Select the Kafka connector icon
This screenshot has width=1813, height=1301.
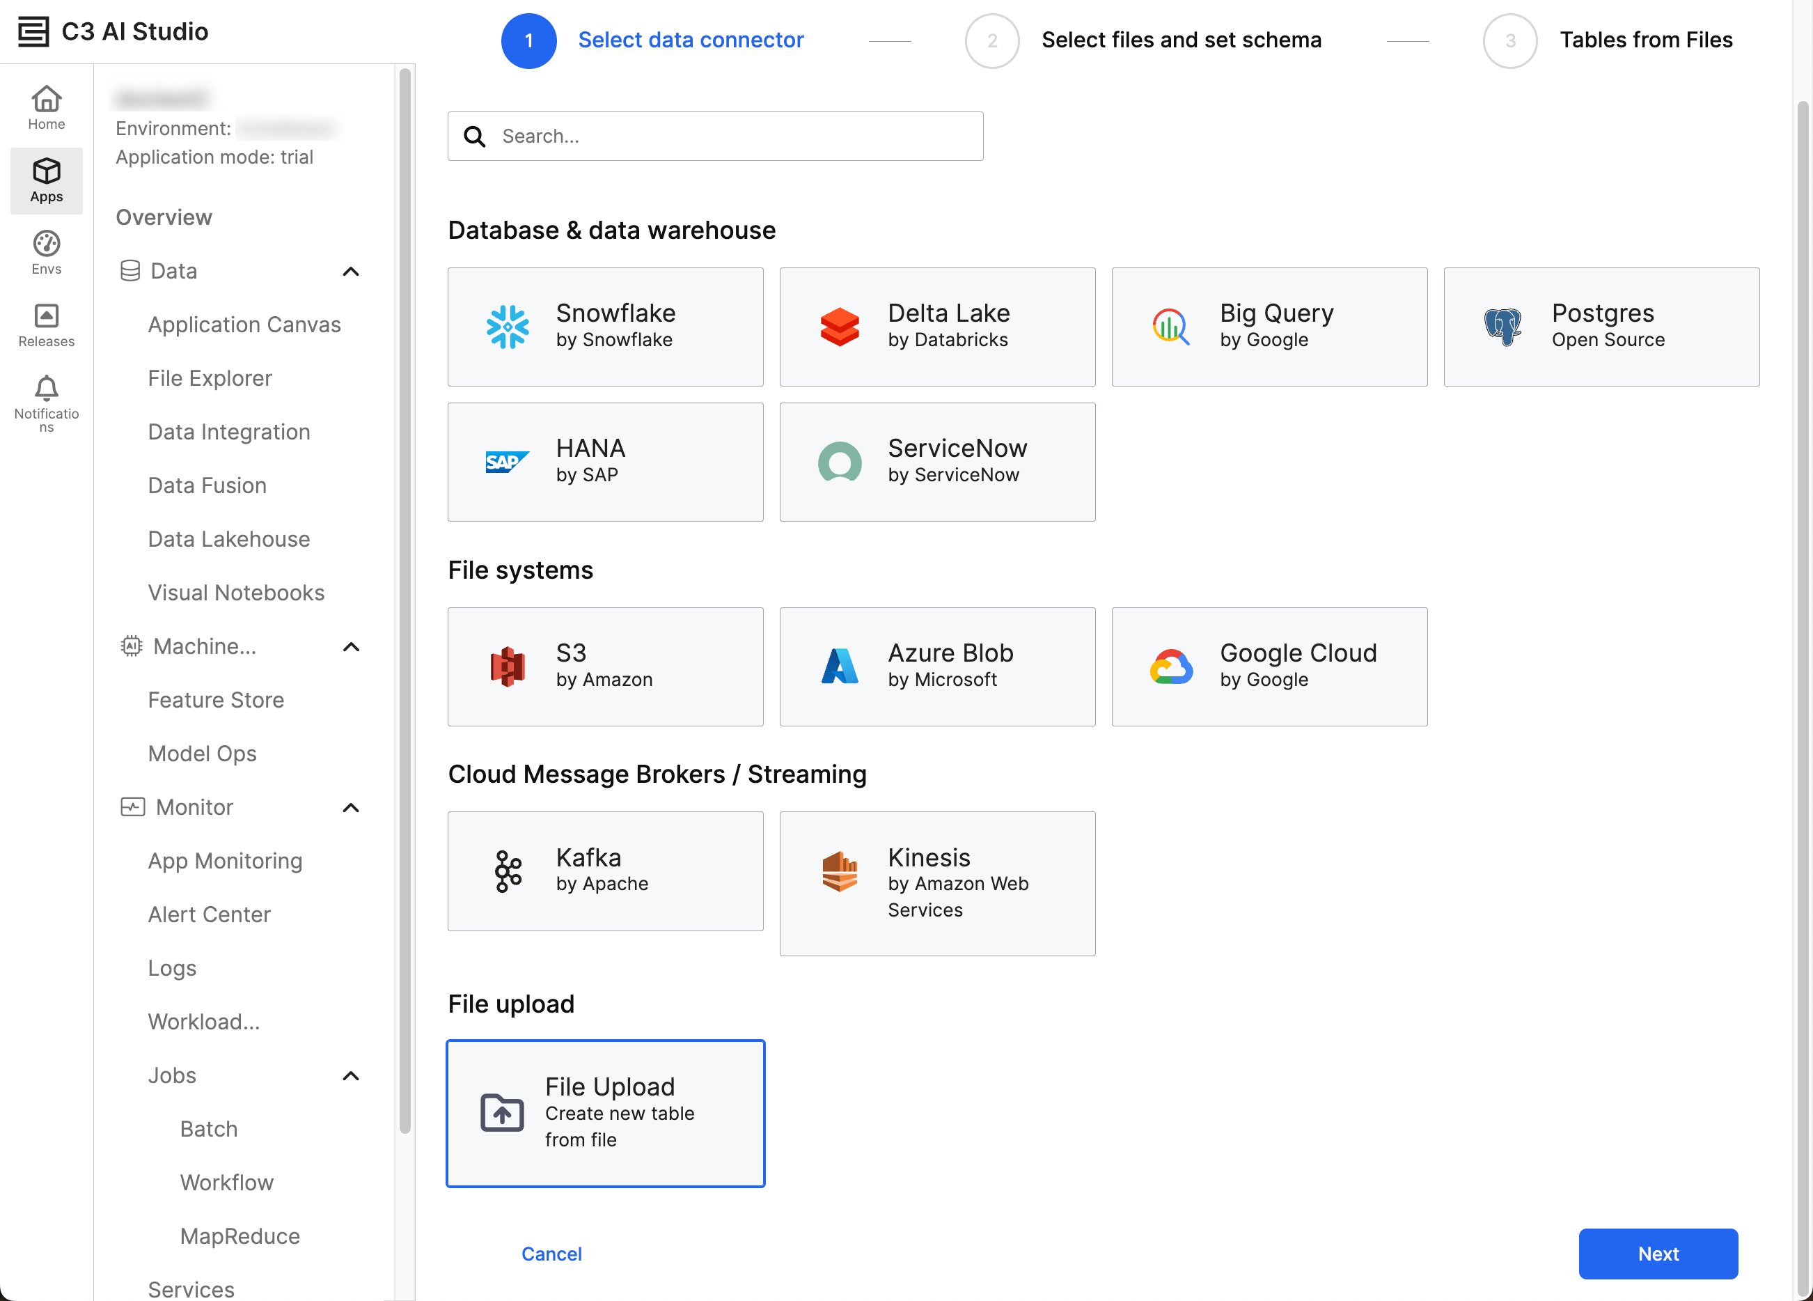[x=508, y=871]
